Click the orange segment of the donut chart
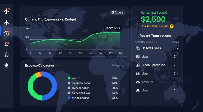The width and height of the screenshot is (203, 112). [x=38, y=75]
